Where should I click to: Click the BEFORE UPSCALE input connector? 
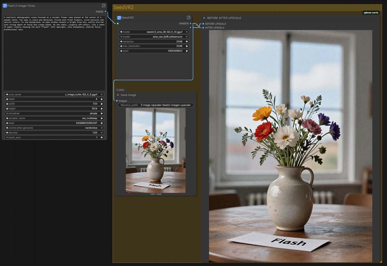click(x=203, y=24)
